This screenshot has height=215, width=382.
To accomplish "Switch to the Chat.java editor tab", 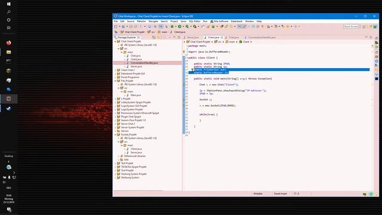I will coord(233,38).
